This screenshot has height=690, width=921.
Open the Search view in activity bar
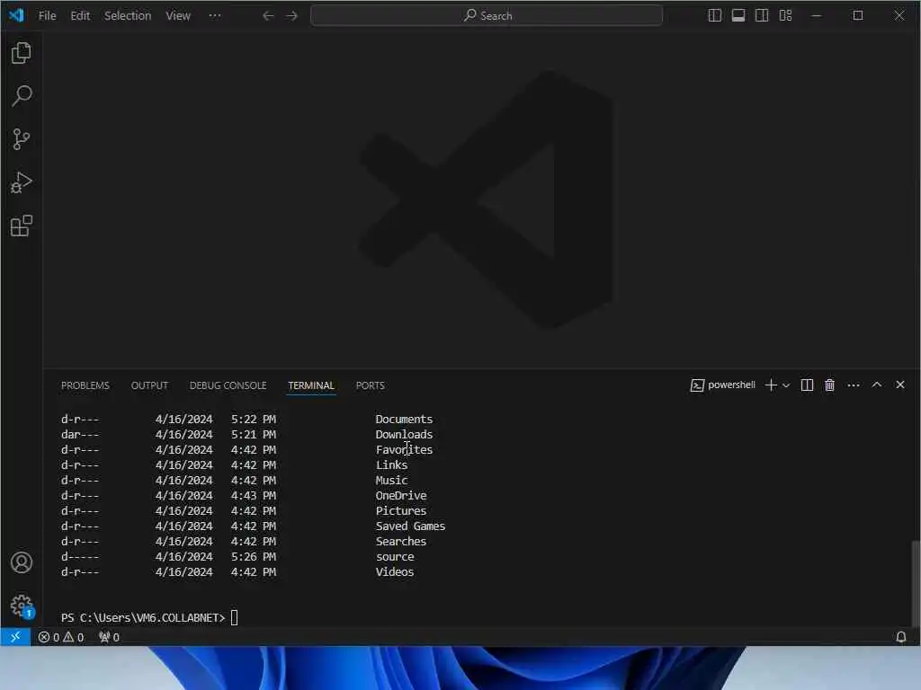[22, 95]
